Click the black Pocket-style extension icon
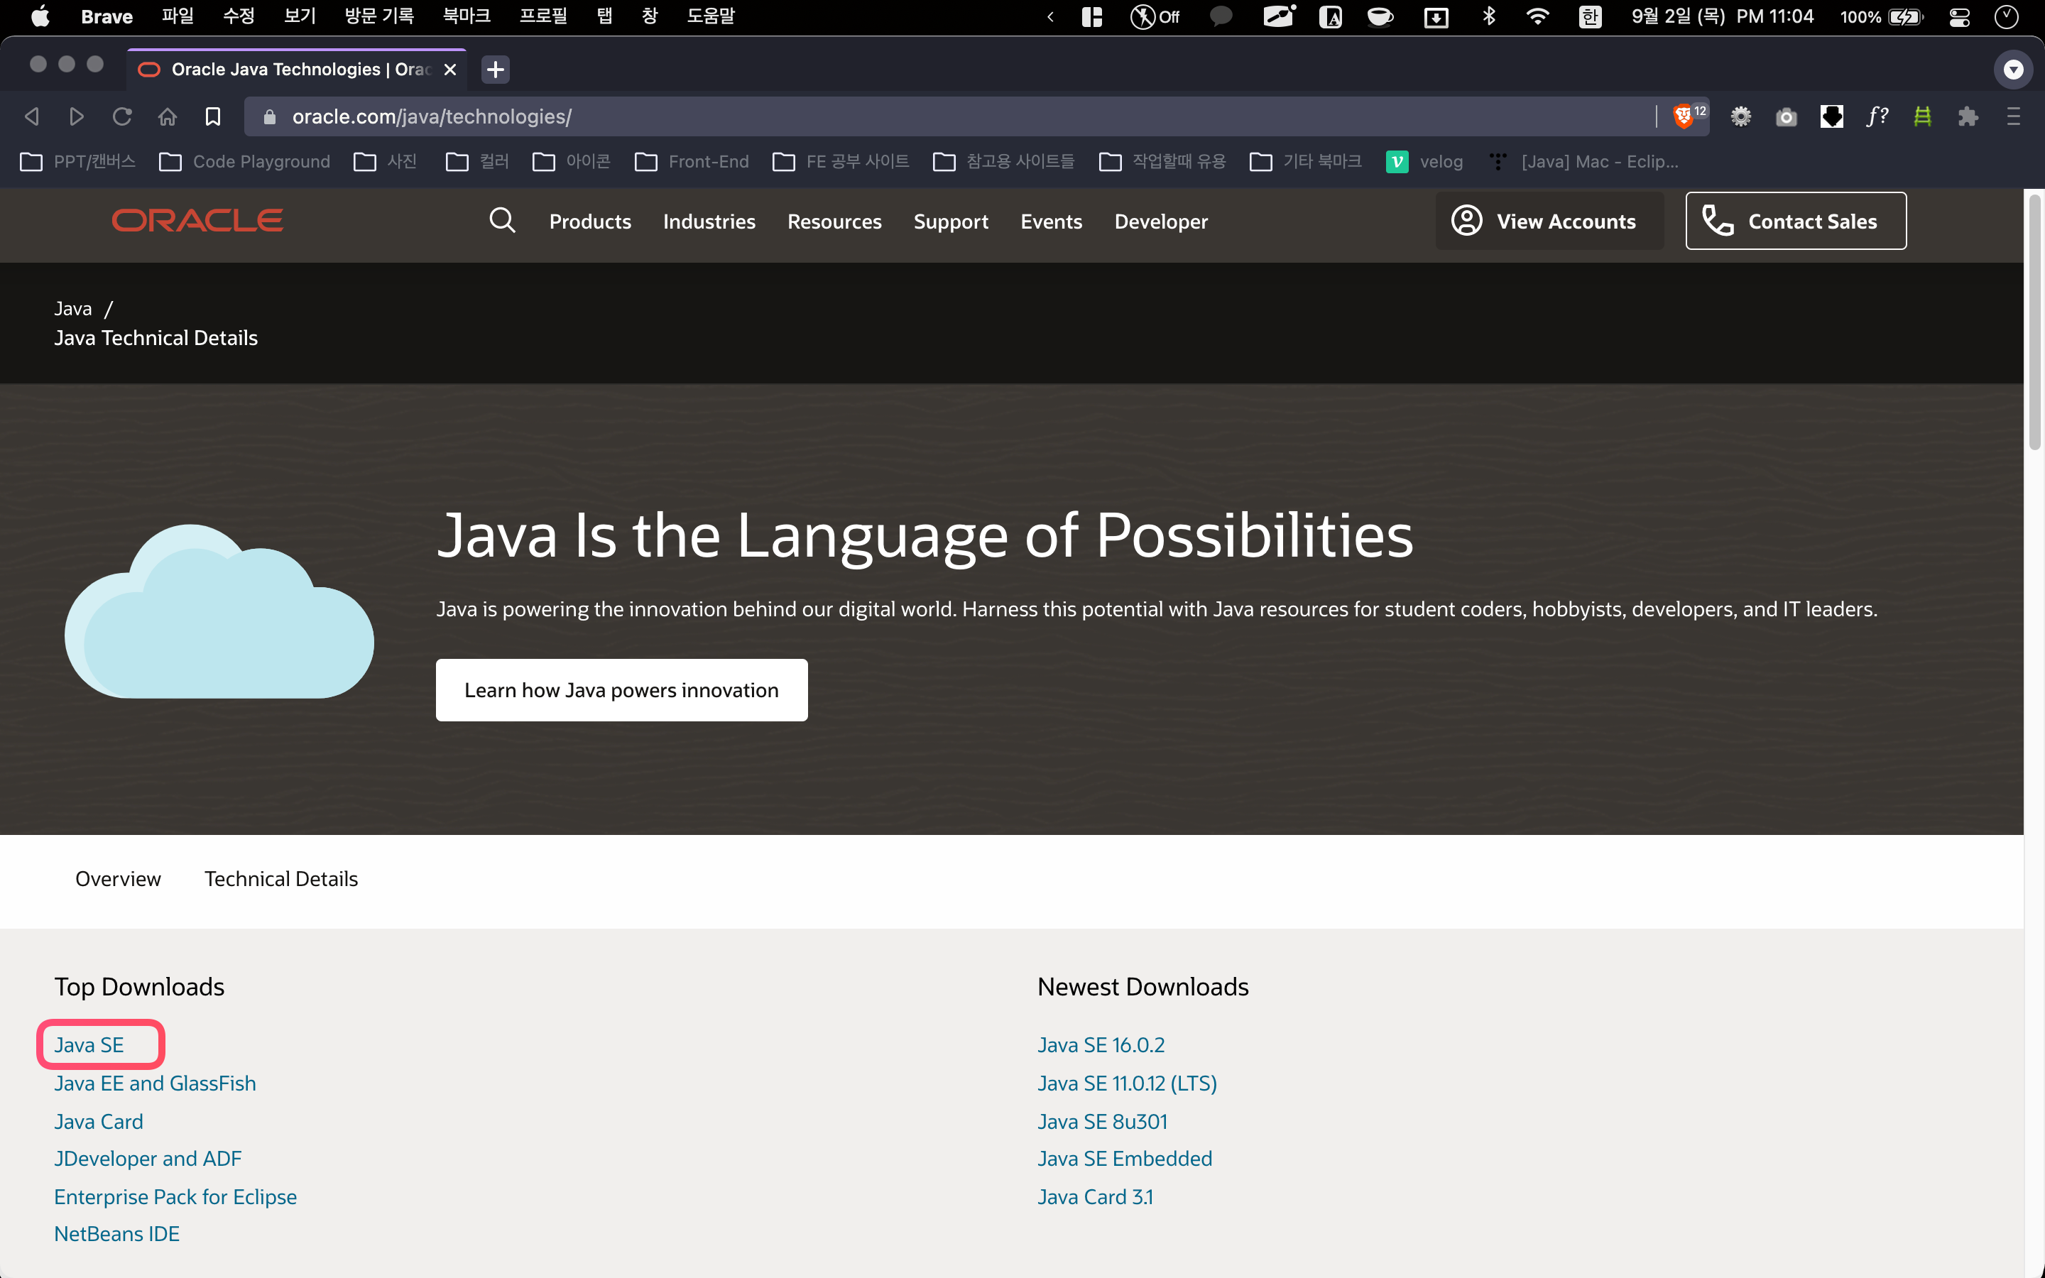The width and height of the screenshot is (2045, 1278). (1831, 116)
